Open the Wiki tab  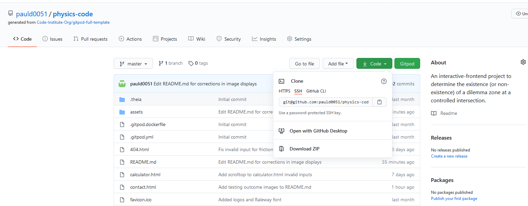[197, 39]
